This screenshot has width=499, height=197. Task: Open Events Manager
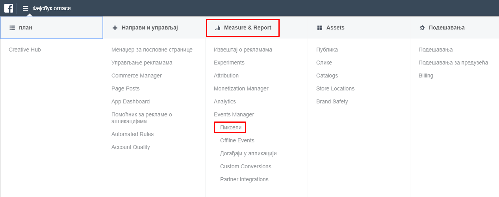(234, 114)
